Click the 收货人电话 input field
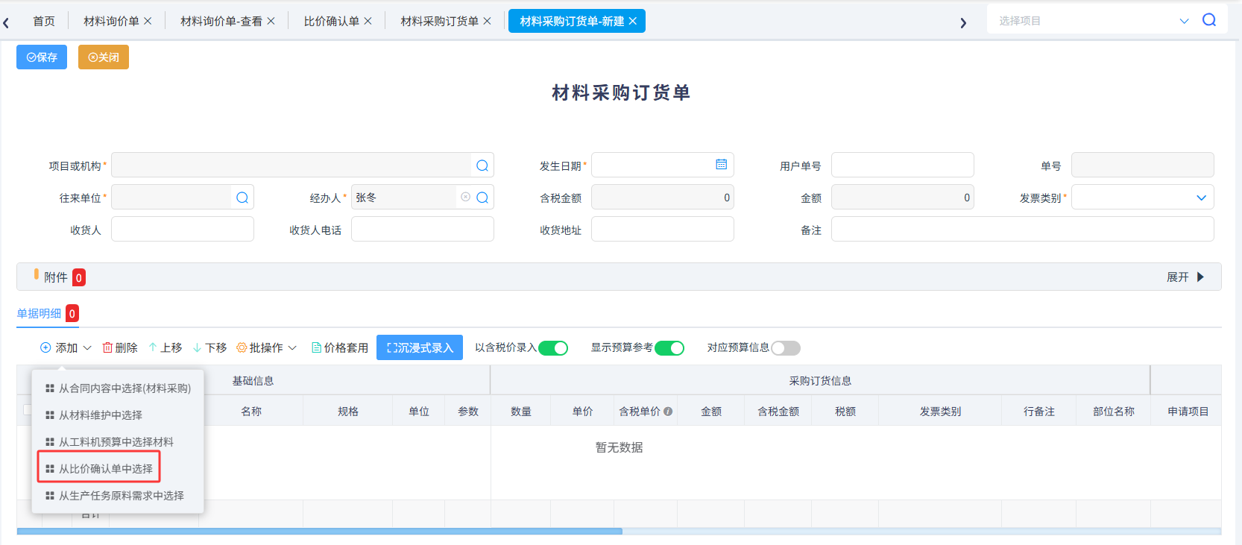The width and height of the screenshot is (1242, 545). (423, 229)
